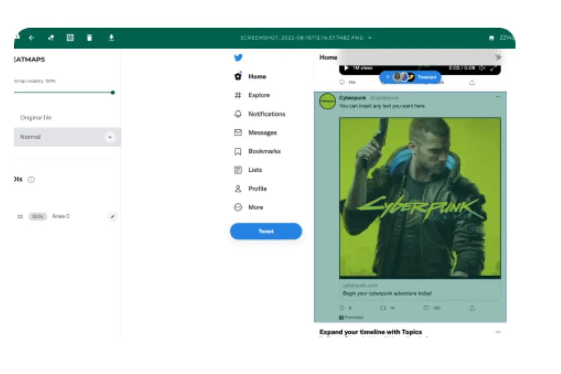
Task: Click the info icon beside AOIs heading
Action: [31, 180]
